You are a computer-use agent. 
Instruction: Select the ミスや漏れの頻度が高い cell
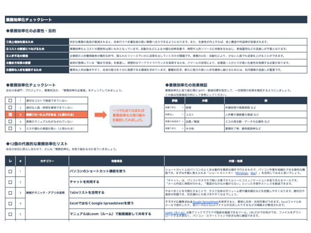click(56, 128)
